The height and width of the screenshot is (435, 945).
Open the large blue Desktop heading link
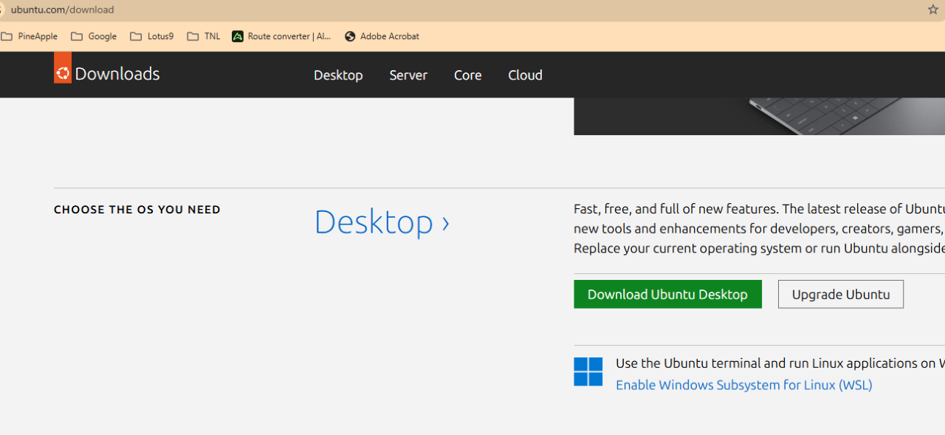click(x=381, y=222)
